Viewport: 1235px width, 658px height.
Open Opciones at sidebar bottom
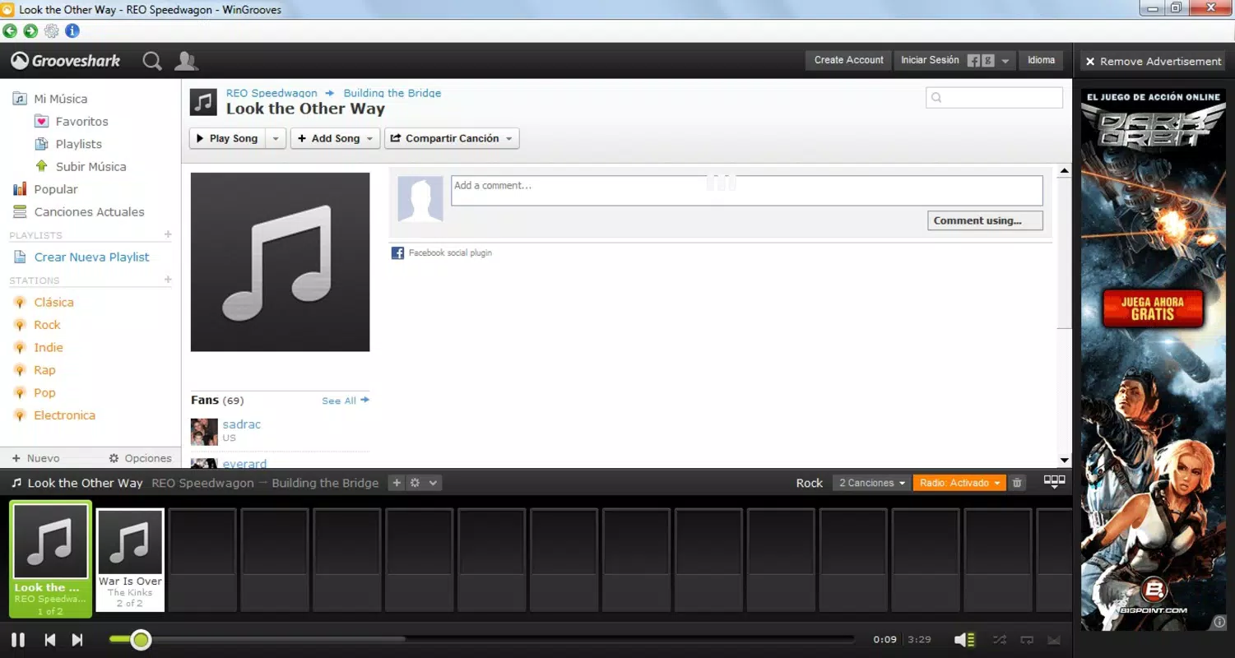[x=140, y=458]
